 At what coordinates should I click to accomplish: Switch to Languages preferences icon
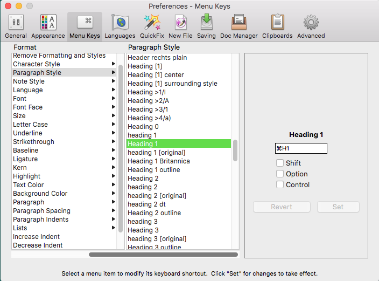click(120, 26)
